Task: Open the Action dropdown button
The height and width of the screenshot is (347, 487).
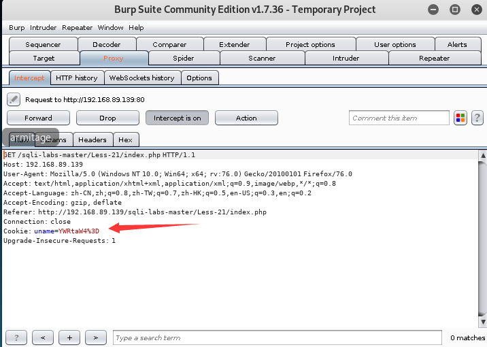Action: click(x=246, y=118)
